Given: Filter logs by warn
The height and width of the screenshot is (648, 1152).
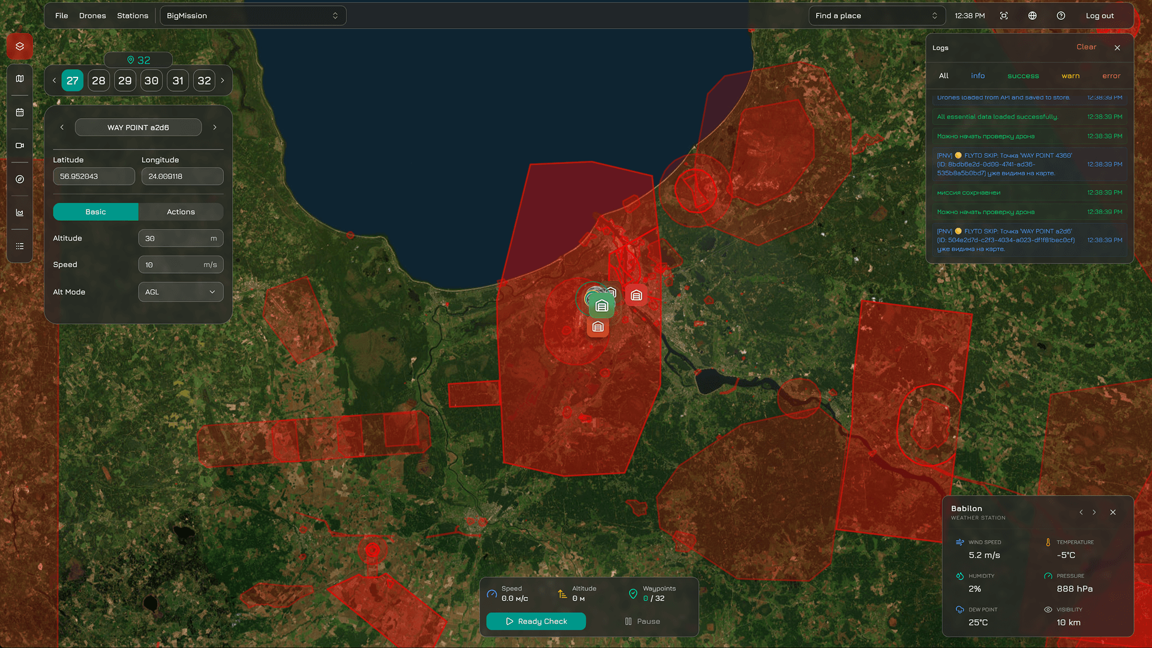Looking at the screenshot, I should tap(1070, 76).
